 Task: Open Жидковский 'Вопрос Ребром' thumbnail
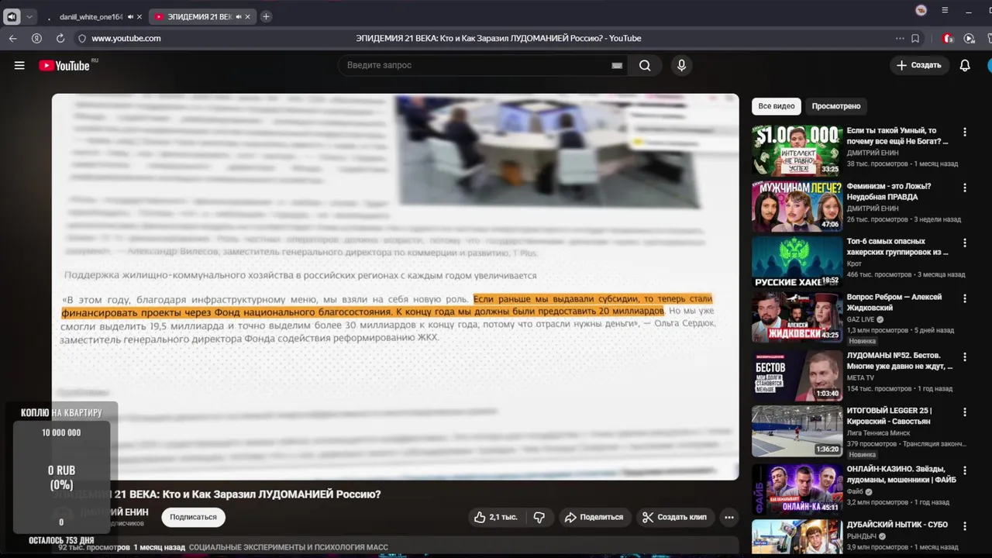click(797, 317)
